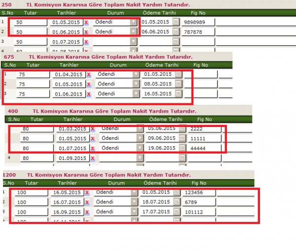Click date field 16.09.2015
The image size is (296, 251).
67,212
